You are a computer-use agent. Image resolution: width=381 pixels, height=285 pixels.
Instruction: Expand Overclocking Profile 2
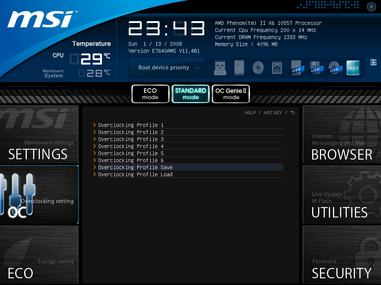point(188,132)
